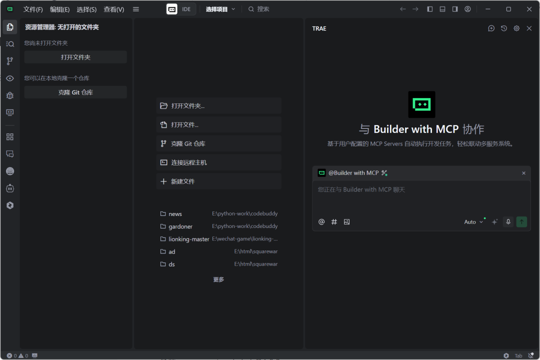The height and width of the screenshot is (360, 540).
Task: Open the Explorer view in the sidebar
Action: 10,27
